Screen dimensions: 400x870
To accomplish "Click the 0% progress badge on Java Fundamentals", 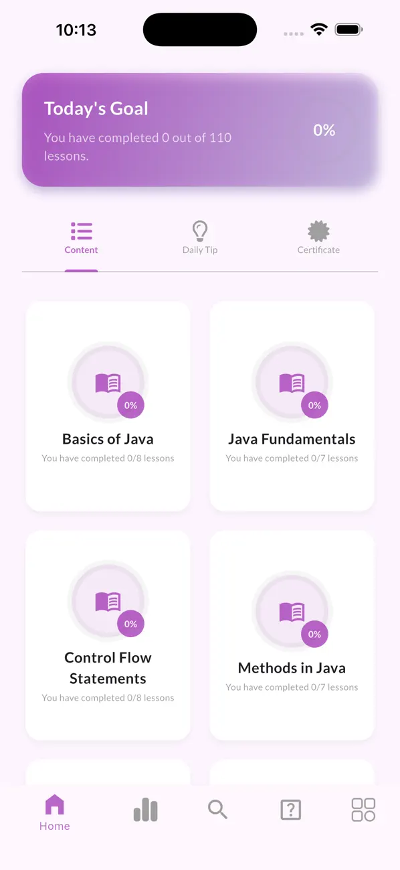I will [x=314, y=405].
